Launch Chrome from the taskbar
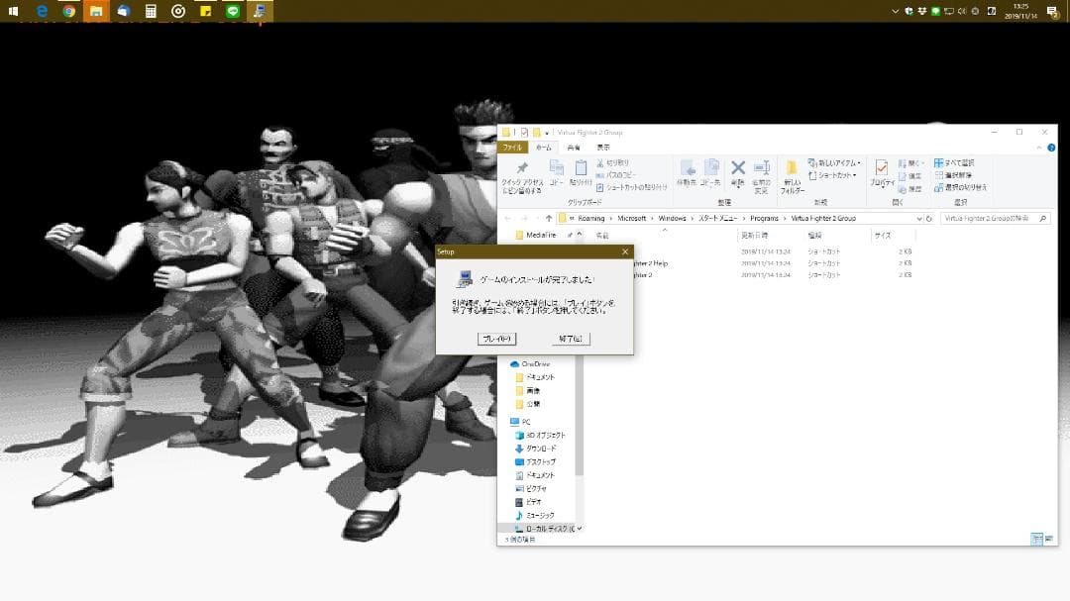The height and width of the screenshot is (601, 1070). pos(69,11)
